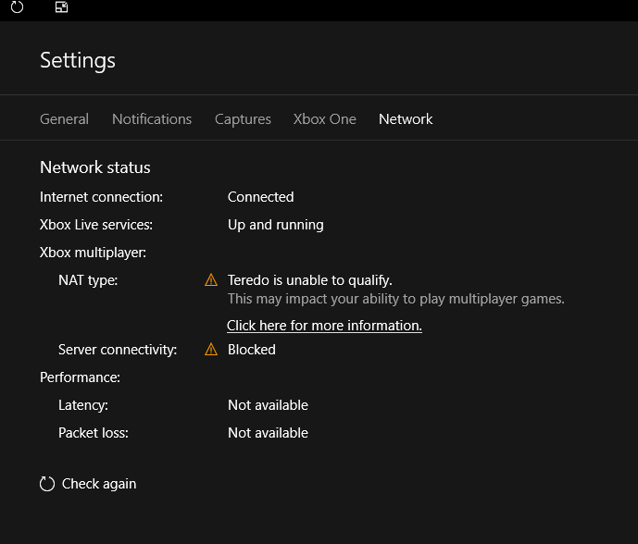Image resolution: width=638 pixels, height=544 pixels.
Task: Click the 'Packet loss:' label
Action: tap(94, 433)
